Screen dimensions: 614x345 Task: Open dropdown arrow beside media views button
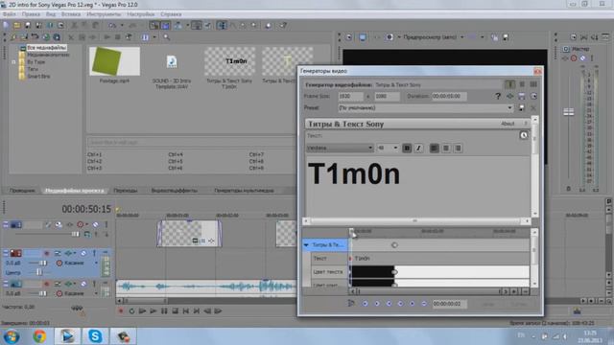[154, 37]
